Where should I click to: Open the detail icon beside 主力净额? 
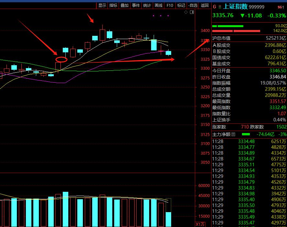click(233, 134)
